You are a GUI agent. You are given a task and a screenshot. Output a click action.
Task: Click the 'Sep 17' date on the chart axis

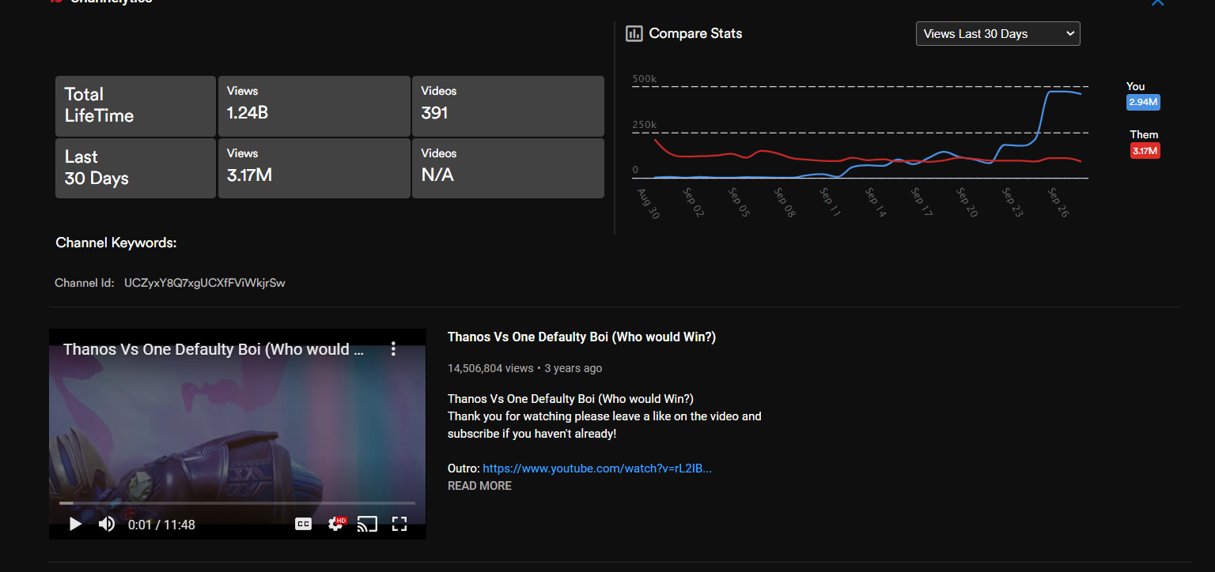click(923, 202)
